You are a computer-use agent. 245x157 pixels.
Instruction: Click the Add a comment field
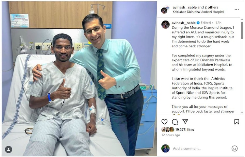(x=201, y=149)
